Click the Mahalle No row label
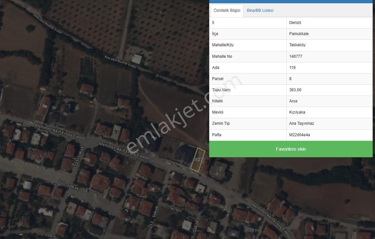 pyautogui.click(x=222, y=56)
